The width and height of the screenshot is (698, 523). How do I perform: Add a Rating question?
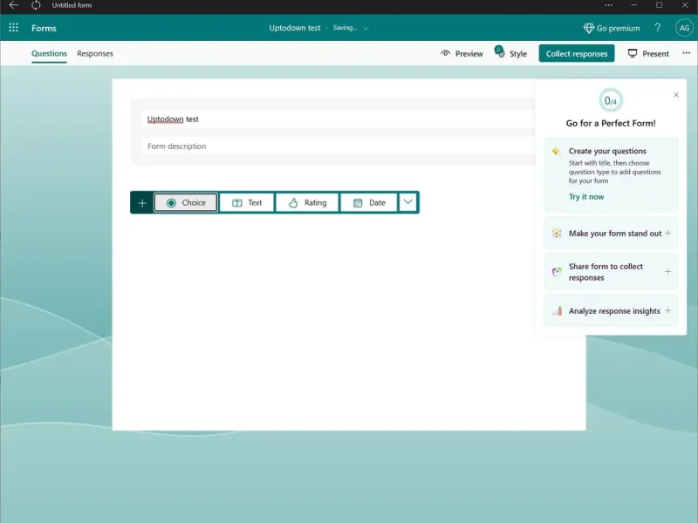click(308, 203)
